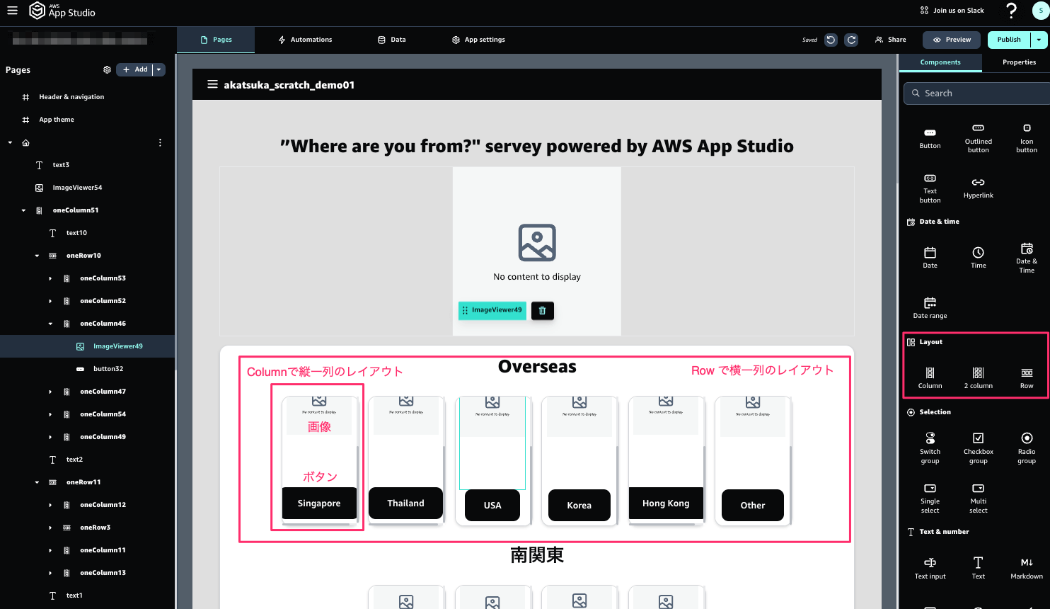This screenshot has width=1050, height=609.
Task: Select the Checkbox group component
Action: 979,448
